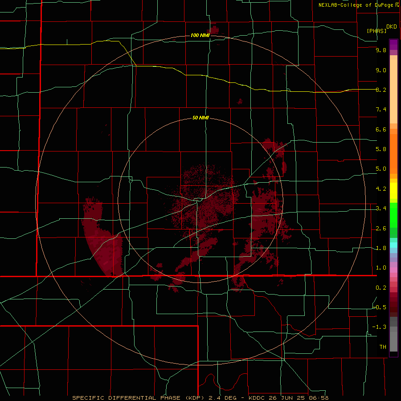Click the 2.6 color scale label
This screenshot has height=401, width=401.
point(381,229)
